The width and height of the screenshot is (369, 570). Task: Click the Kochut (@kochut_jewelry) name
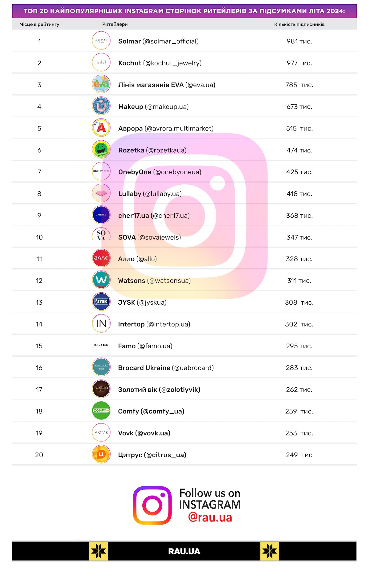click(160, 63)
